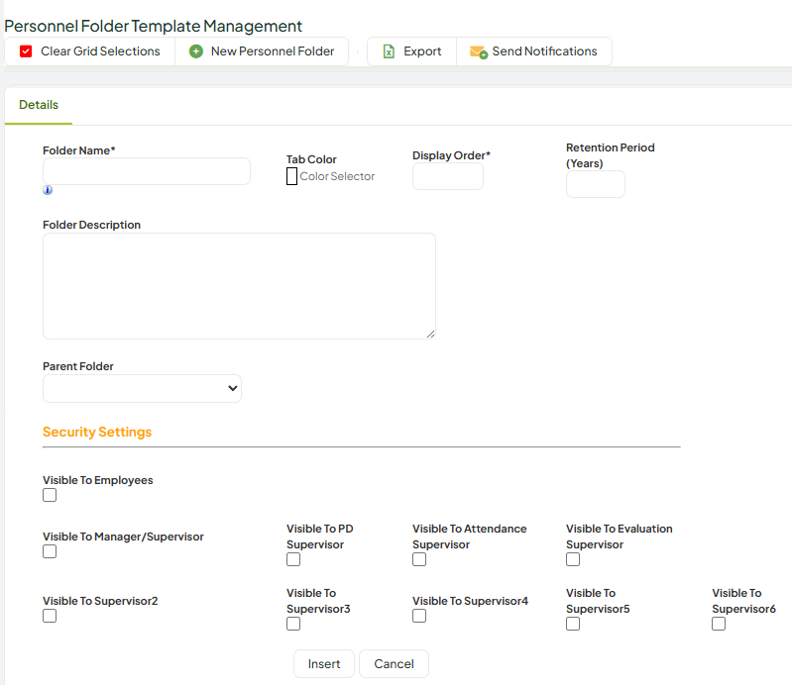Screen dimensions: 792x685
Task: Click the green plus New Personnel Folder icon
Action: (x=196, y=51)
